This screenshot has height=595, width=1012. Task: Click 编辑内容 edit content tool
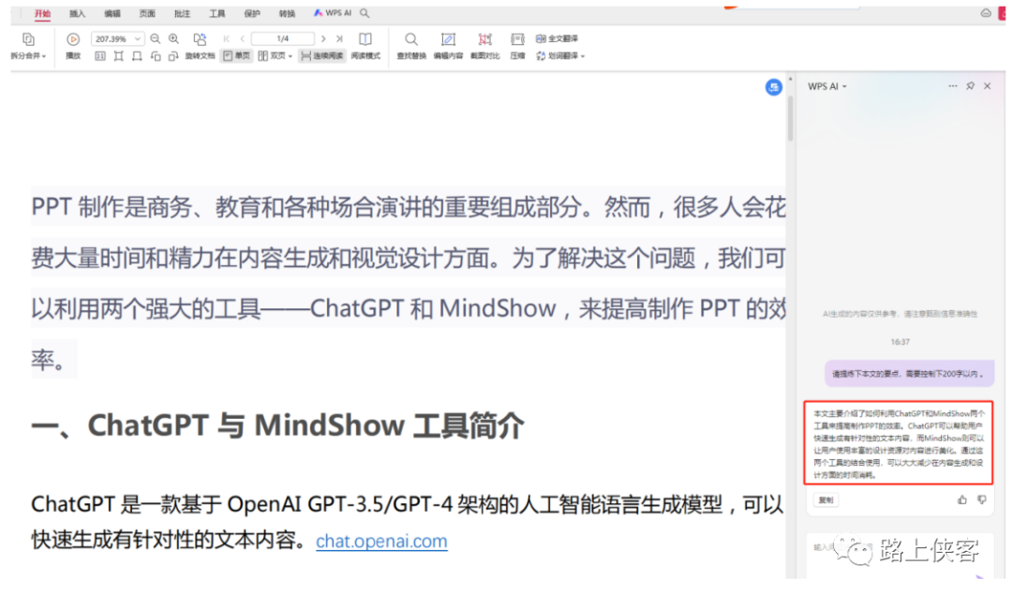pyautogui.click(x=448, y=47)
